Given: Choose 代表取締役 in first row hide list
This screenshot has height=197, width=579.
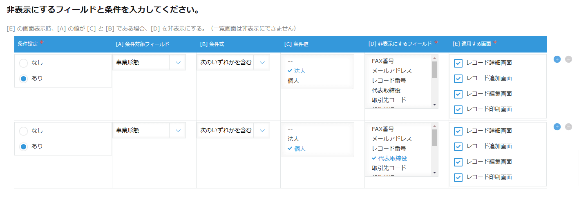Looking at the screenshot, I should (386, 90).
